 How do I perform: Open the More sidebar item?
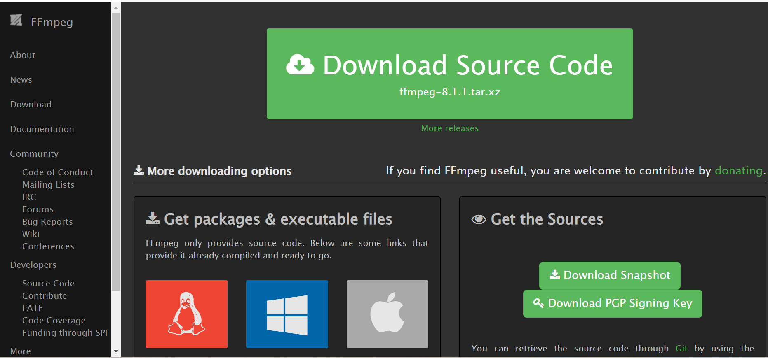21,351
